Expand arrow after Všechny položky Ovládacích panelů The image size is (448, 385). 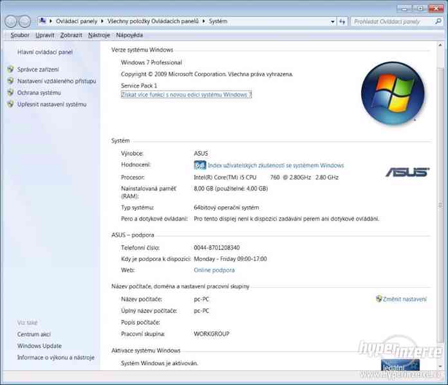[203, 21]
